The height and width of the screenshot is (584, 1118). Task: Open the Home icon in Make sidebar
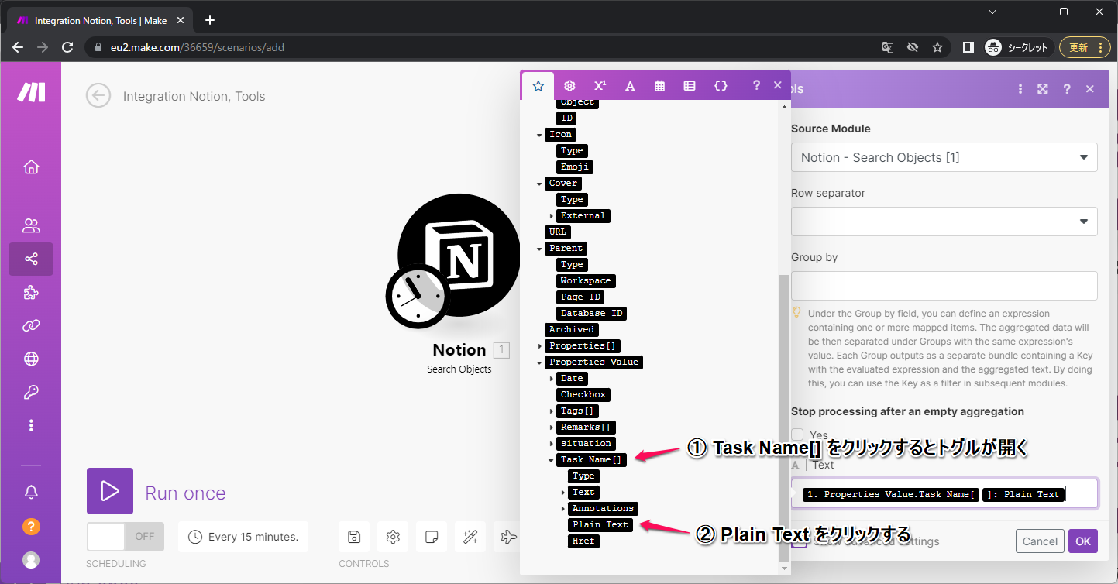(x=31, y=167)
